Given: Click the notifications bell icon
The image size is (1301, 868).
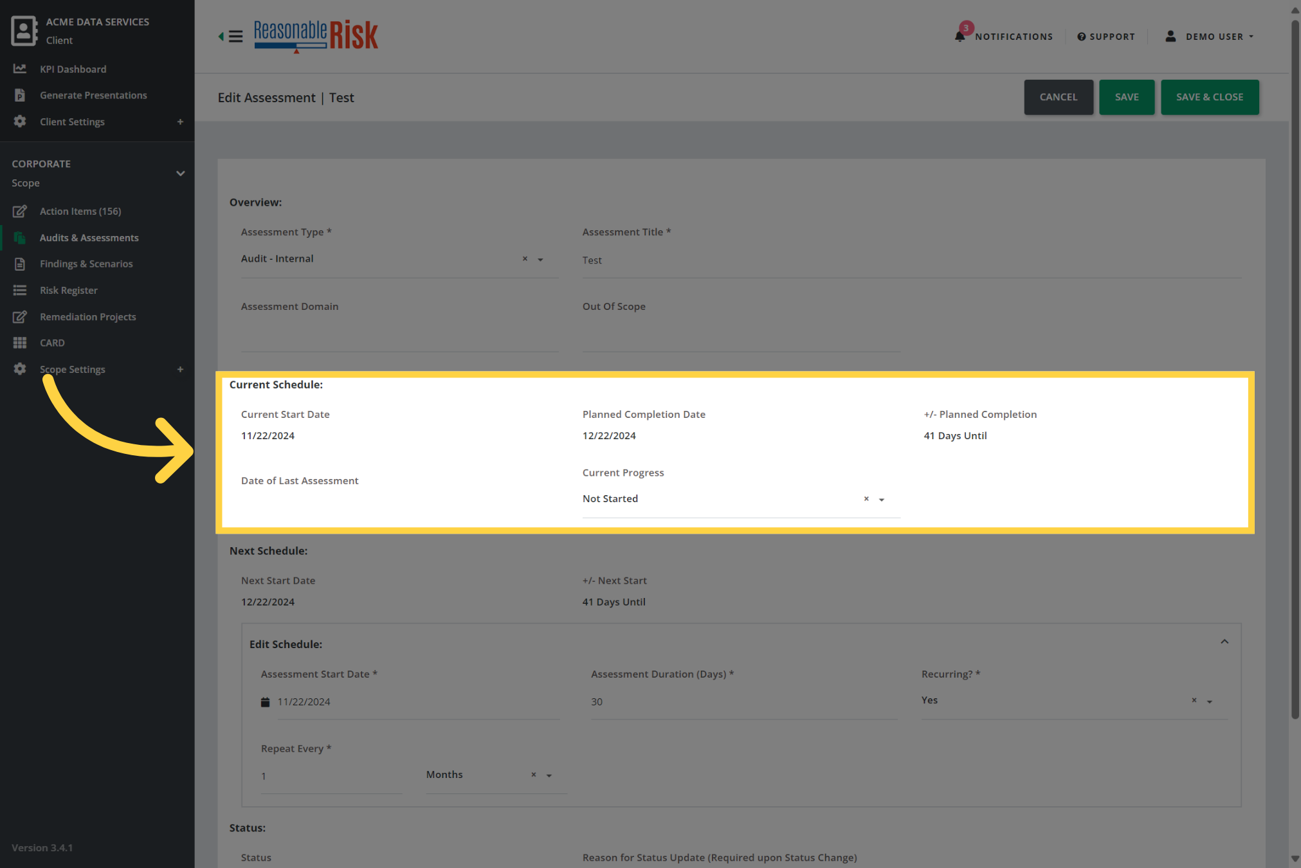Looking at the screenshot, I should 960,37.
